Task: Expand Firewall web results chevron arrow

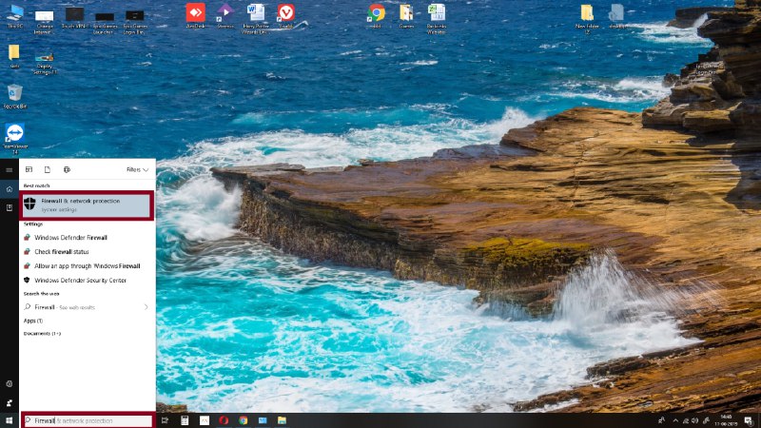Action: coord(146,307)
